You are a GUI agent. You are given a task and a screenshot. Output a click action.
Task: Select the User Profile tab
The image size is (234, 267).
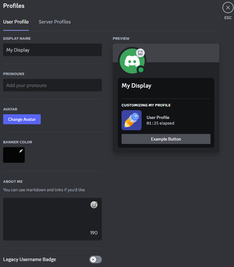16,22
